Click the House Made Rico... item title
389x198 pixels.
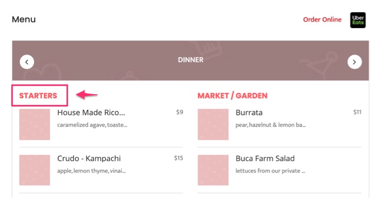[x=91, y=112]
